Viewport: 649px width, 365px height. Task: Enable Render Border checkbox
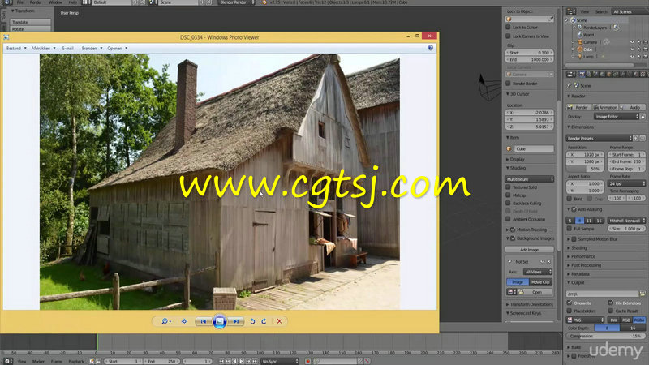tap(509, 84)
